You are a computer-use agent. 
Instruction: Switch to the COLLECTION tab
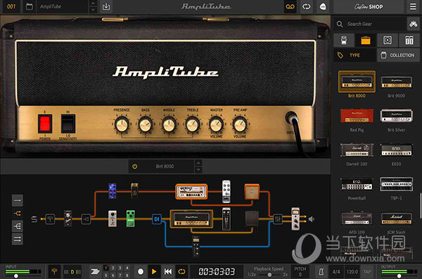coord(398,55)
